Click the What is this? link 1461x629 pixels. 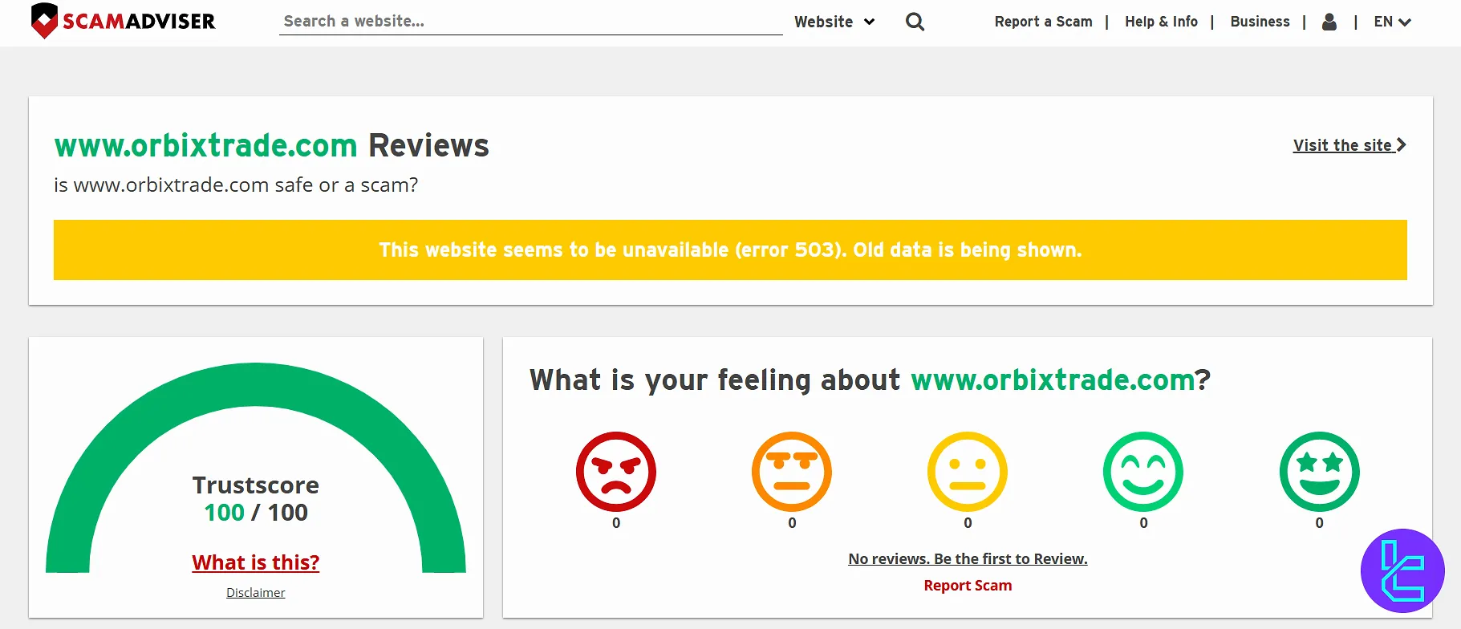coord(256,562)
